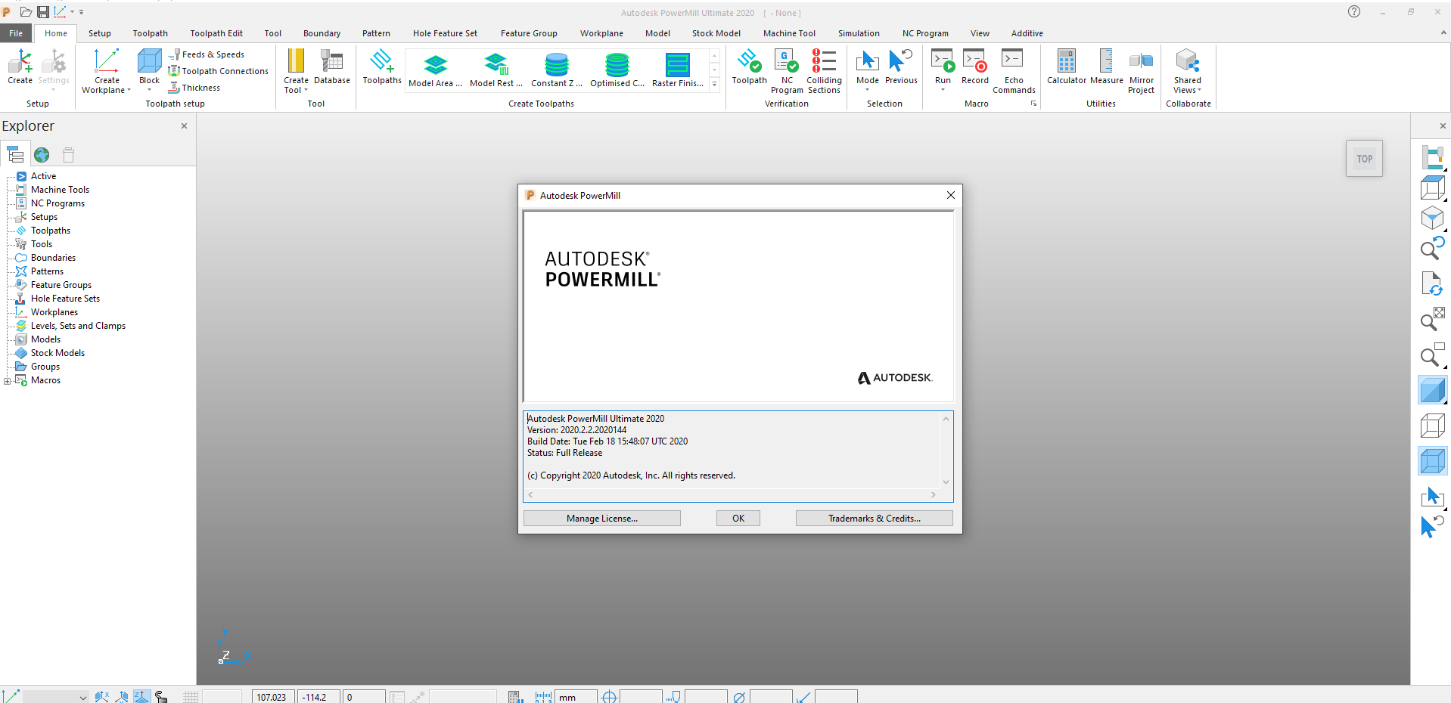Click the TOP face of the view cube
Image resolution: width=1451 pixels, height=703 pixels.
point(1364,159)
